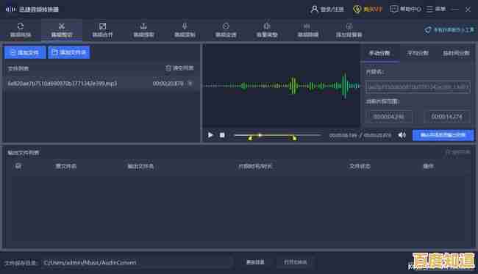Viewport: 478px width, 274px height.
Task: Click the operation column header
Action: point(428,166)
